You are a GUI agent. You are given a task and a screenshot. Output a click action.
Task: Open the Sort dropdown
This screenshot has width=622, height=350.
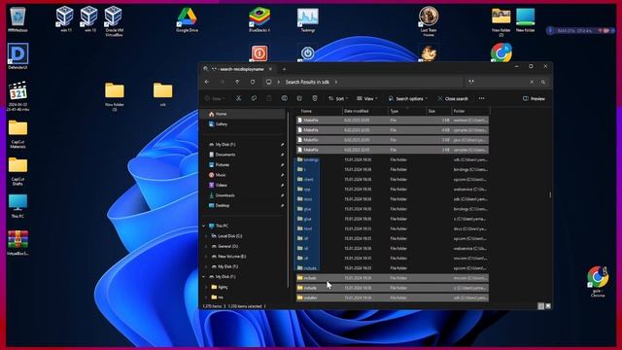[x=338, y=98]
